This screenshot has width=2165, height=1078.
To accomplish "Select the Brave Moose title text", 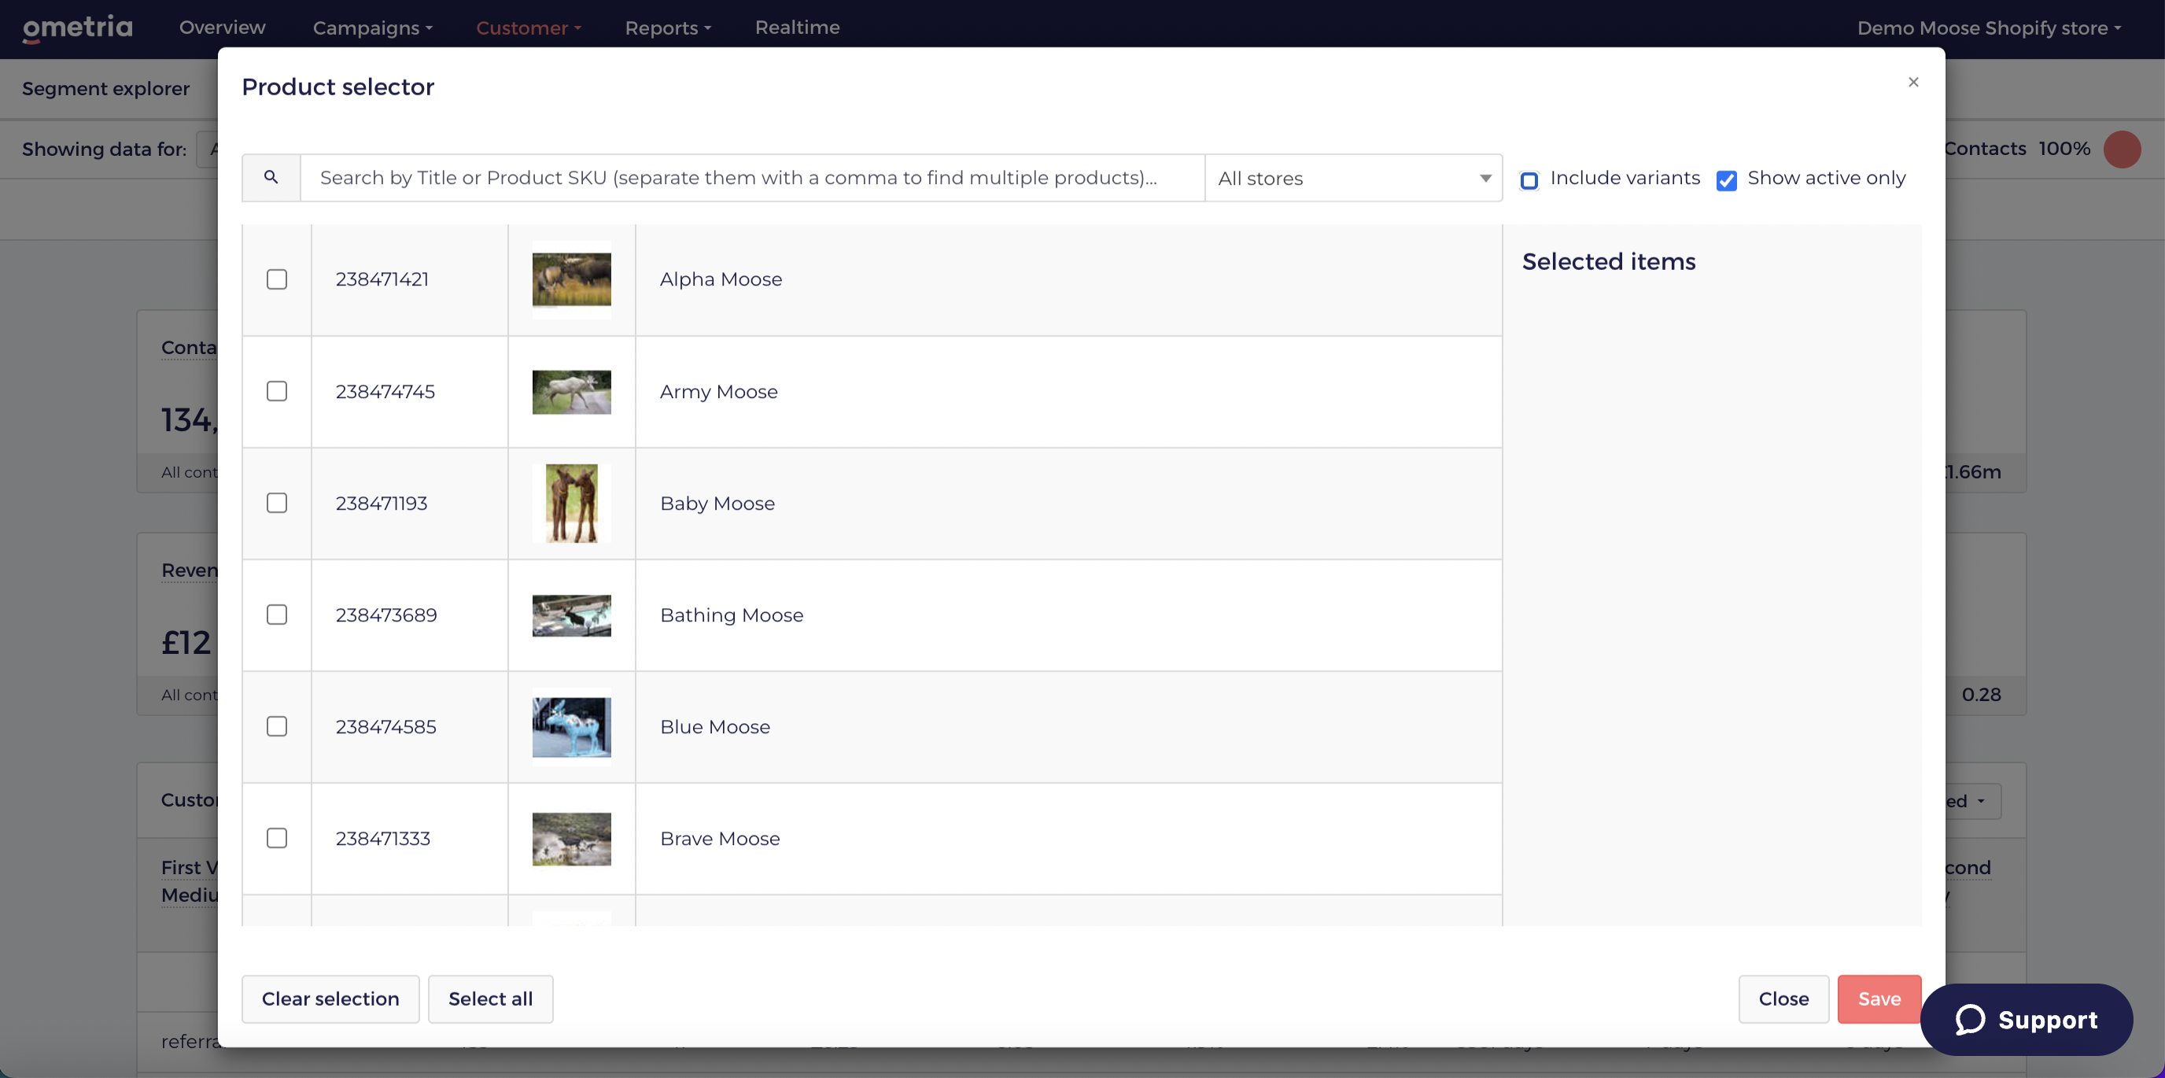I will coord(719,840).
